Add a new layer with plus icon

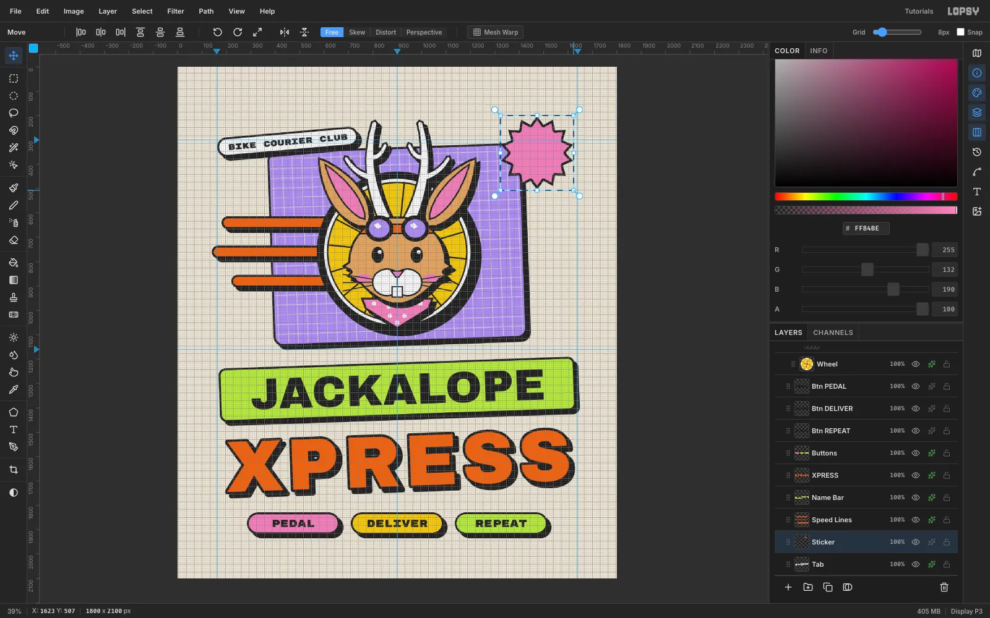[x=788, y=587]
